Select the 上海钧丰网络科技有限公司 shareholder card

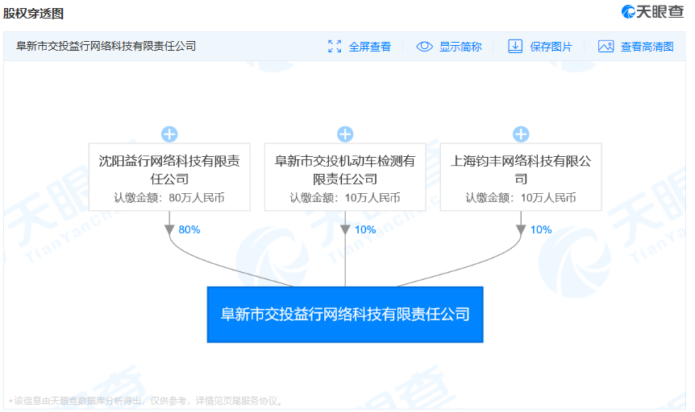click(521, 176)
